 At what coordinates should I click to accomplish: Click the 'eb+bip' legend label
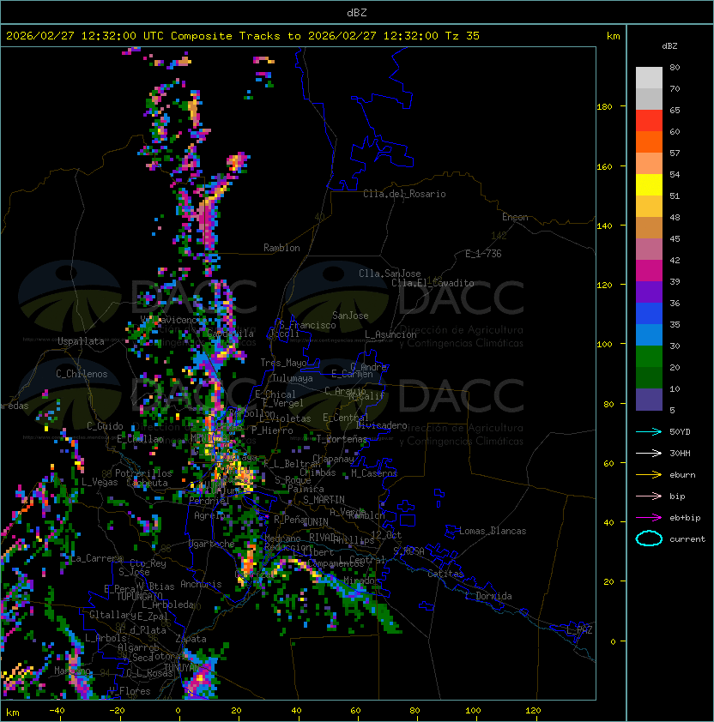click(x=685, y=518)
